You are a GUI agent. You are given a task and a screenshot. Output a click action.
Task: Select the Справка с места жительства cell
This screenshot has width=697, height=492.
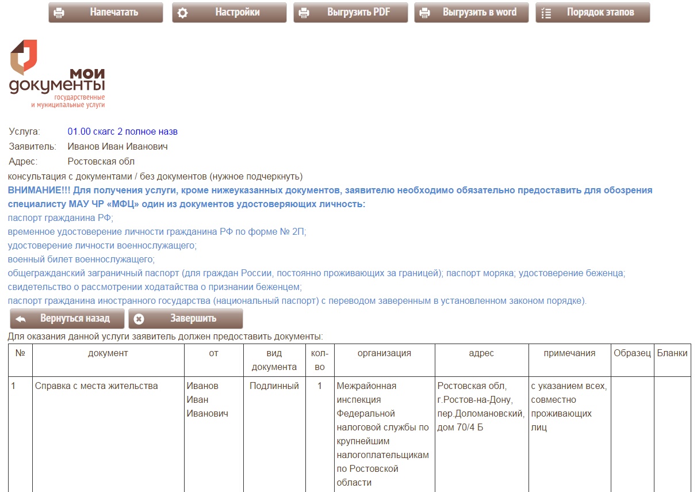tap(97, 386)
